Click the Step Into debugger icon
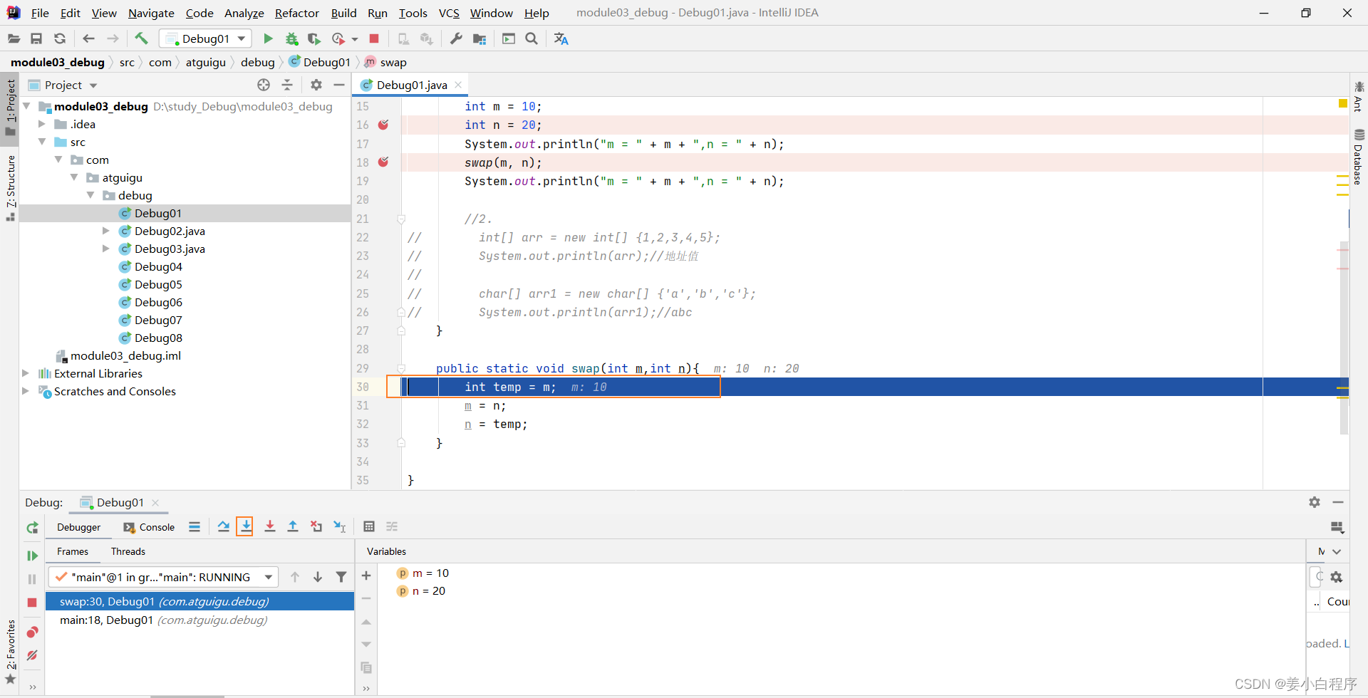 click(246, 526)
